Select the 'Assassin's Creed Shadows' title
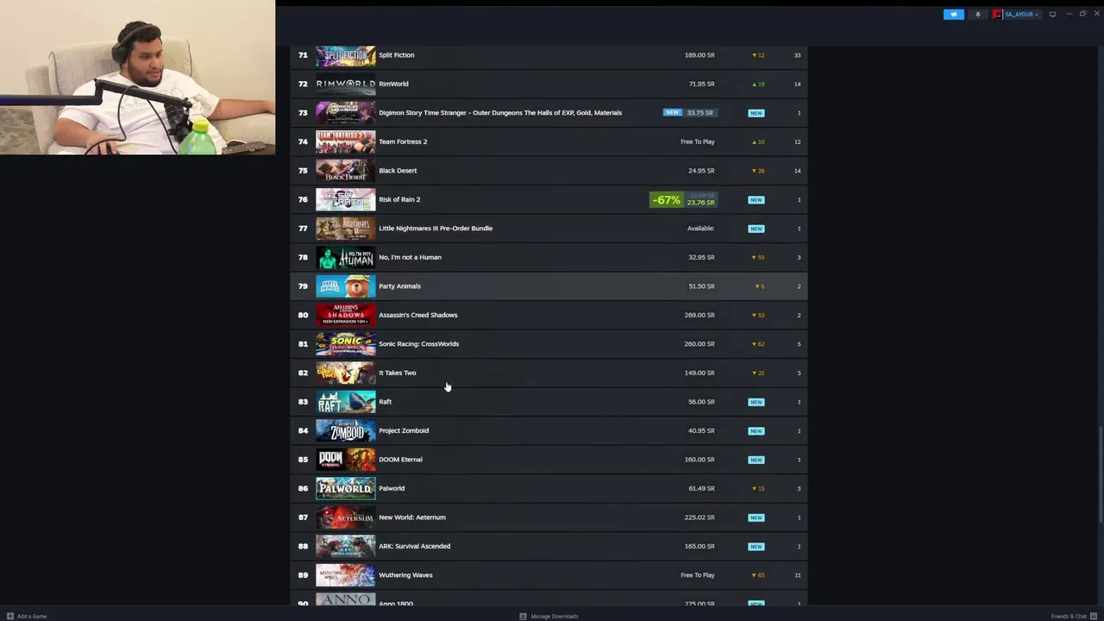Image resolution: width=1104 pixels, height=621 pixels. point(418,315)
